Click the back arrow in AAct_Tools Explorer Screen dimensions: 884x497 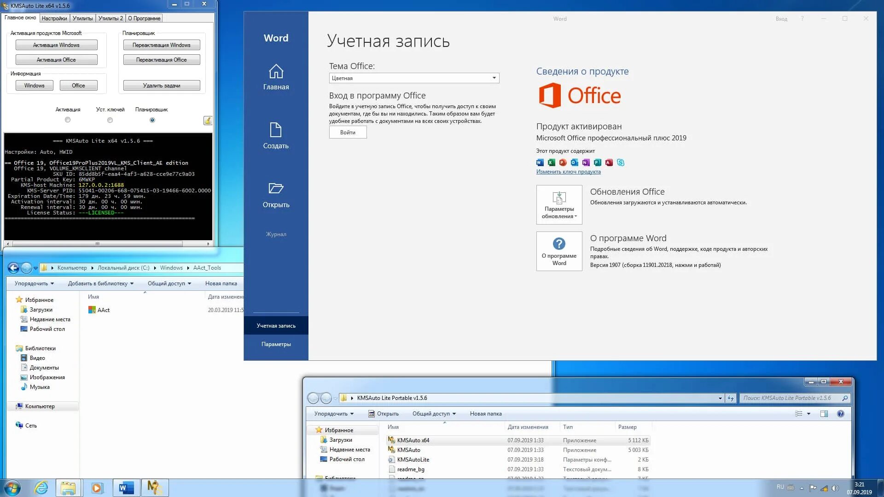13,268
